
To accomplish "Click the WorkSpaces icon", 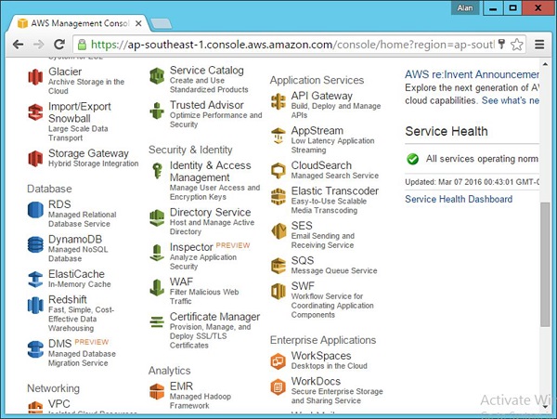I will (x=278, y=361).
